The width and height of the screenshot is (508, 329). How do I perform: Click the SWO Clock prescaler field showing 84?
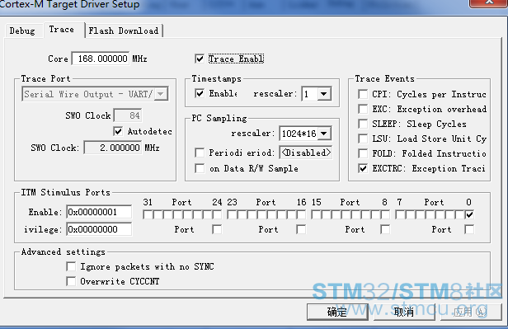pos(128,115)
